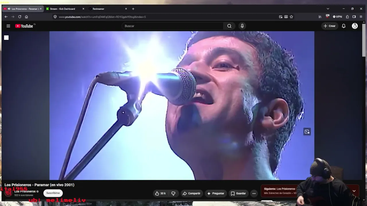The image size is (367, 206).
Task: Open a new browser tab
Action: tap(133, 9)
